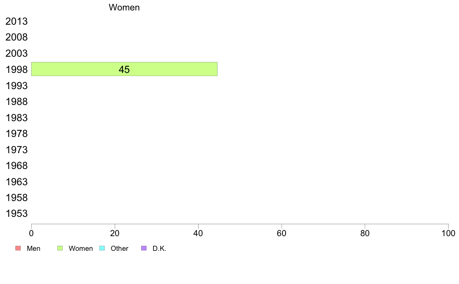Screen dimensions: 459x284
Task: Click the 1998 year label
Action: [x=17, y=69]
